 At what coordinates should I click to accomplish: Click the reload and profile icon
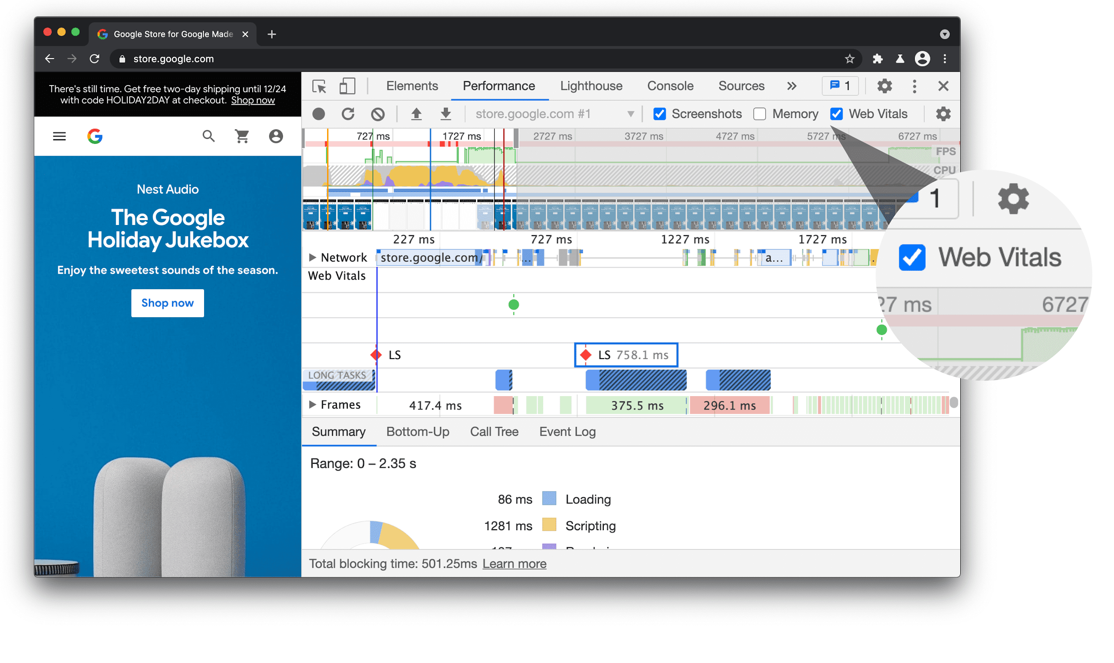348,113
